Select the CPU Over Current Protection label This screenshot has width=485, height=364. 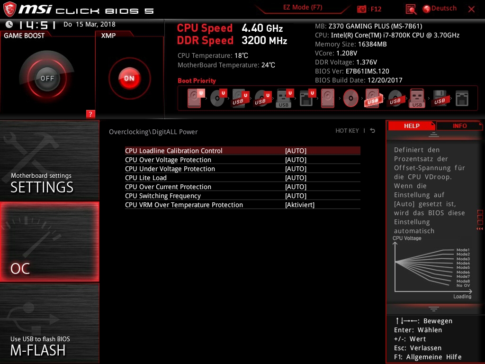pyautogui.click(x=168, y=187)
